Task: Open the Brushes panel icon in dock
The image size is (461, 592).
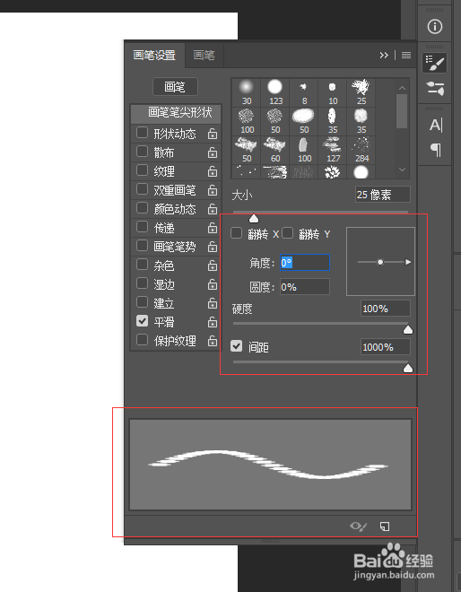Action: coord(435,88)
